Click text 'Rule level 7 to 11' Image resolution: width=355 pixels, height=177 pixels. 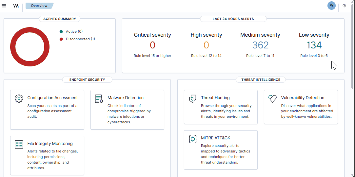tap(260, 56)
